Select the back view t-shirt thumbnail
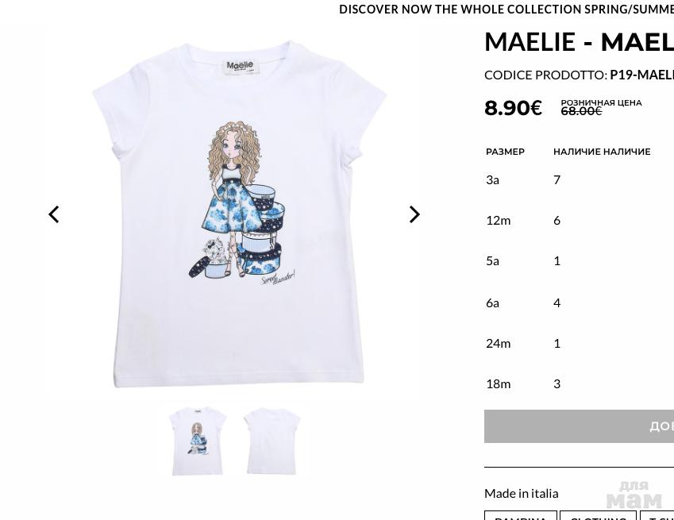Viewport: 674px width, 520px height. click(x=272, y=441)
